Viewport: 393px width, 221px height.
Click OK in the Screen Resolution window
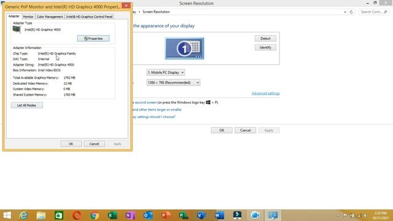[x=222, y=130]
